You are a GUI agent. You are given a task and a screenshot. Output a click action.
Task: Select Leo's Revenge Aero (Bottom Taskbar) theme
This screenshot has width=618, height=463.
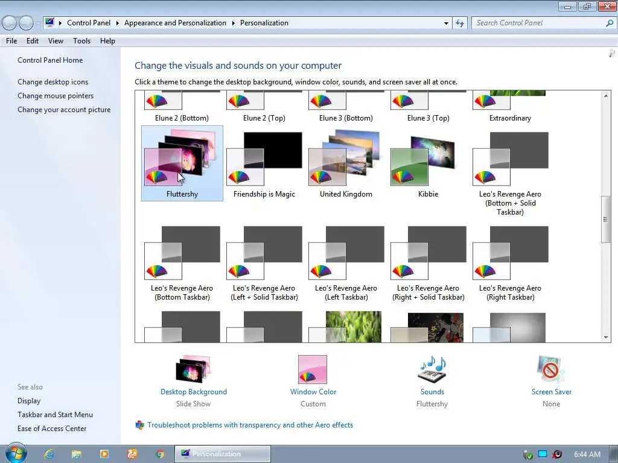pos(182,263)
